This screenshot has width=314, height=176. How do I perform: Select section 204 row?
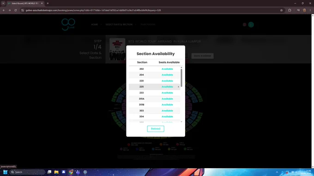pos(154,75)
